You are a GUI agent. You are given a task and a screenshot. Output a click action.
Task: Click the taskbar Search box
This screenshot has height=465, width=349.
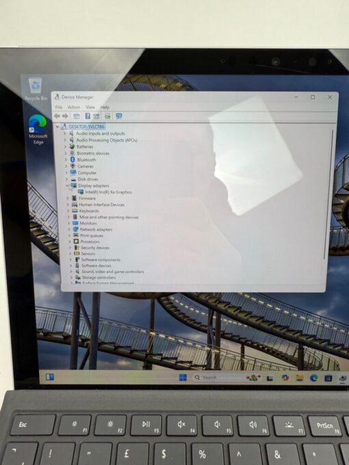point(218,377)
